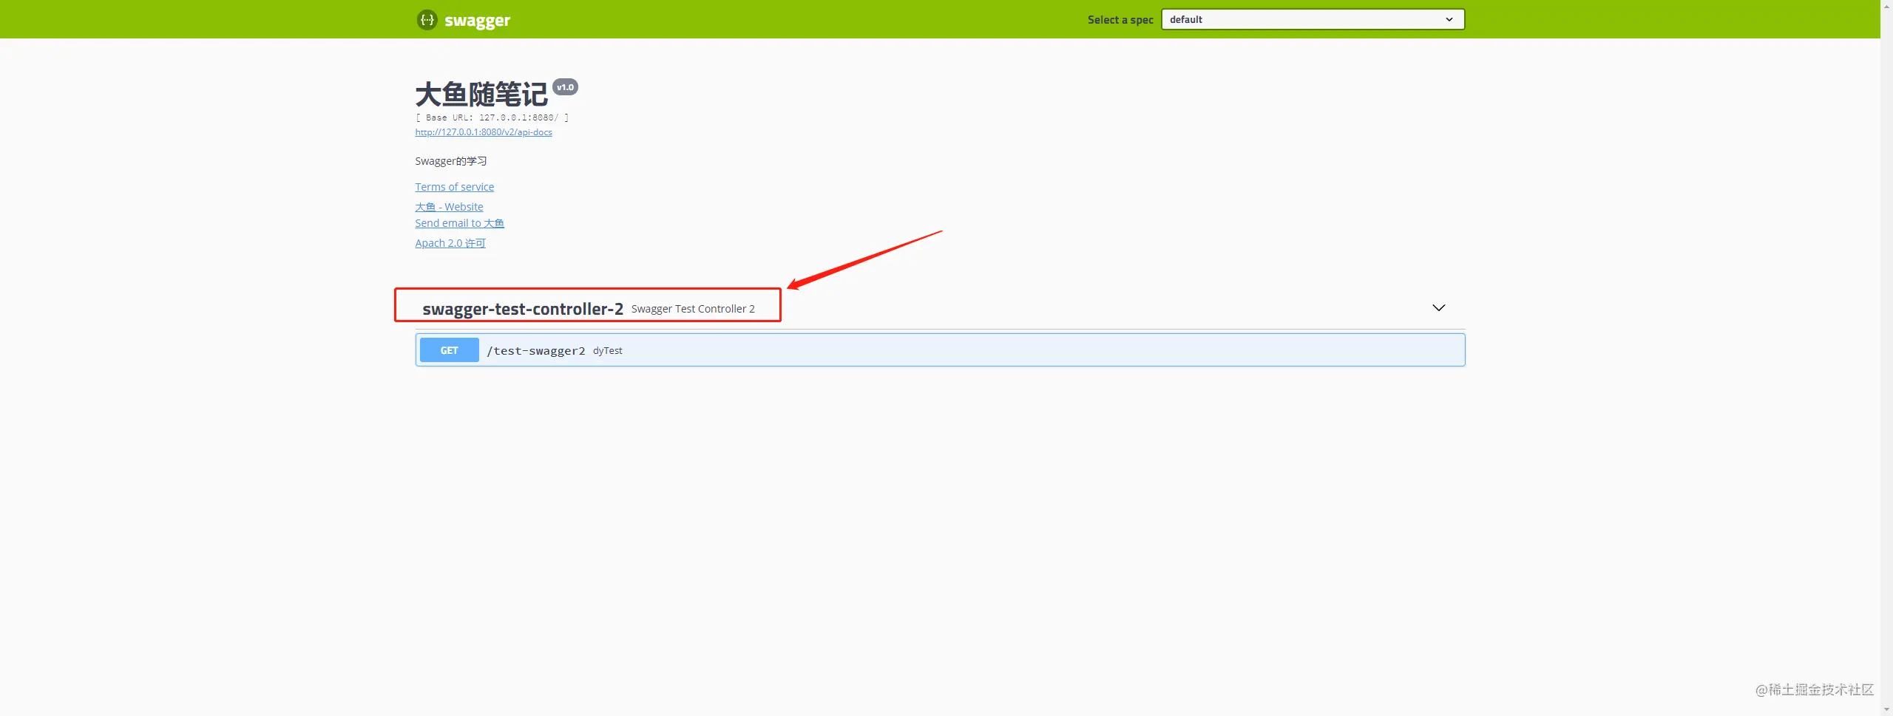Open the Apach 2.0 许可 license link
The height and width of the screenshot is (716, 1893).
coord(450,243)
